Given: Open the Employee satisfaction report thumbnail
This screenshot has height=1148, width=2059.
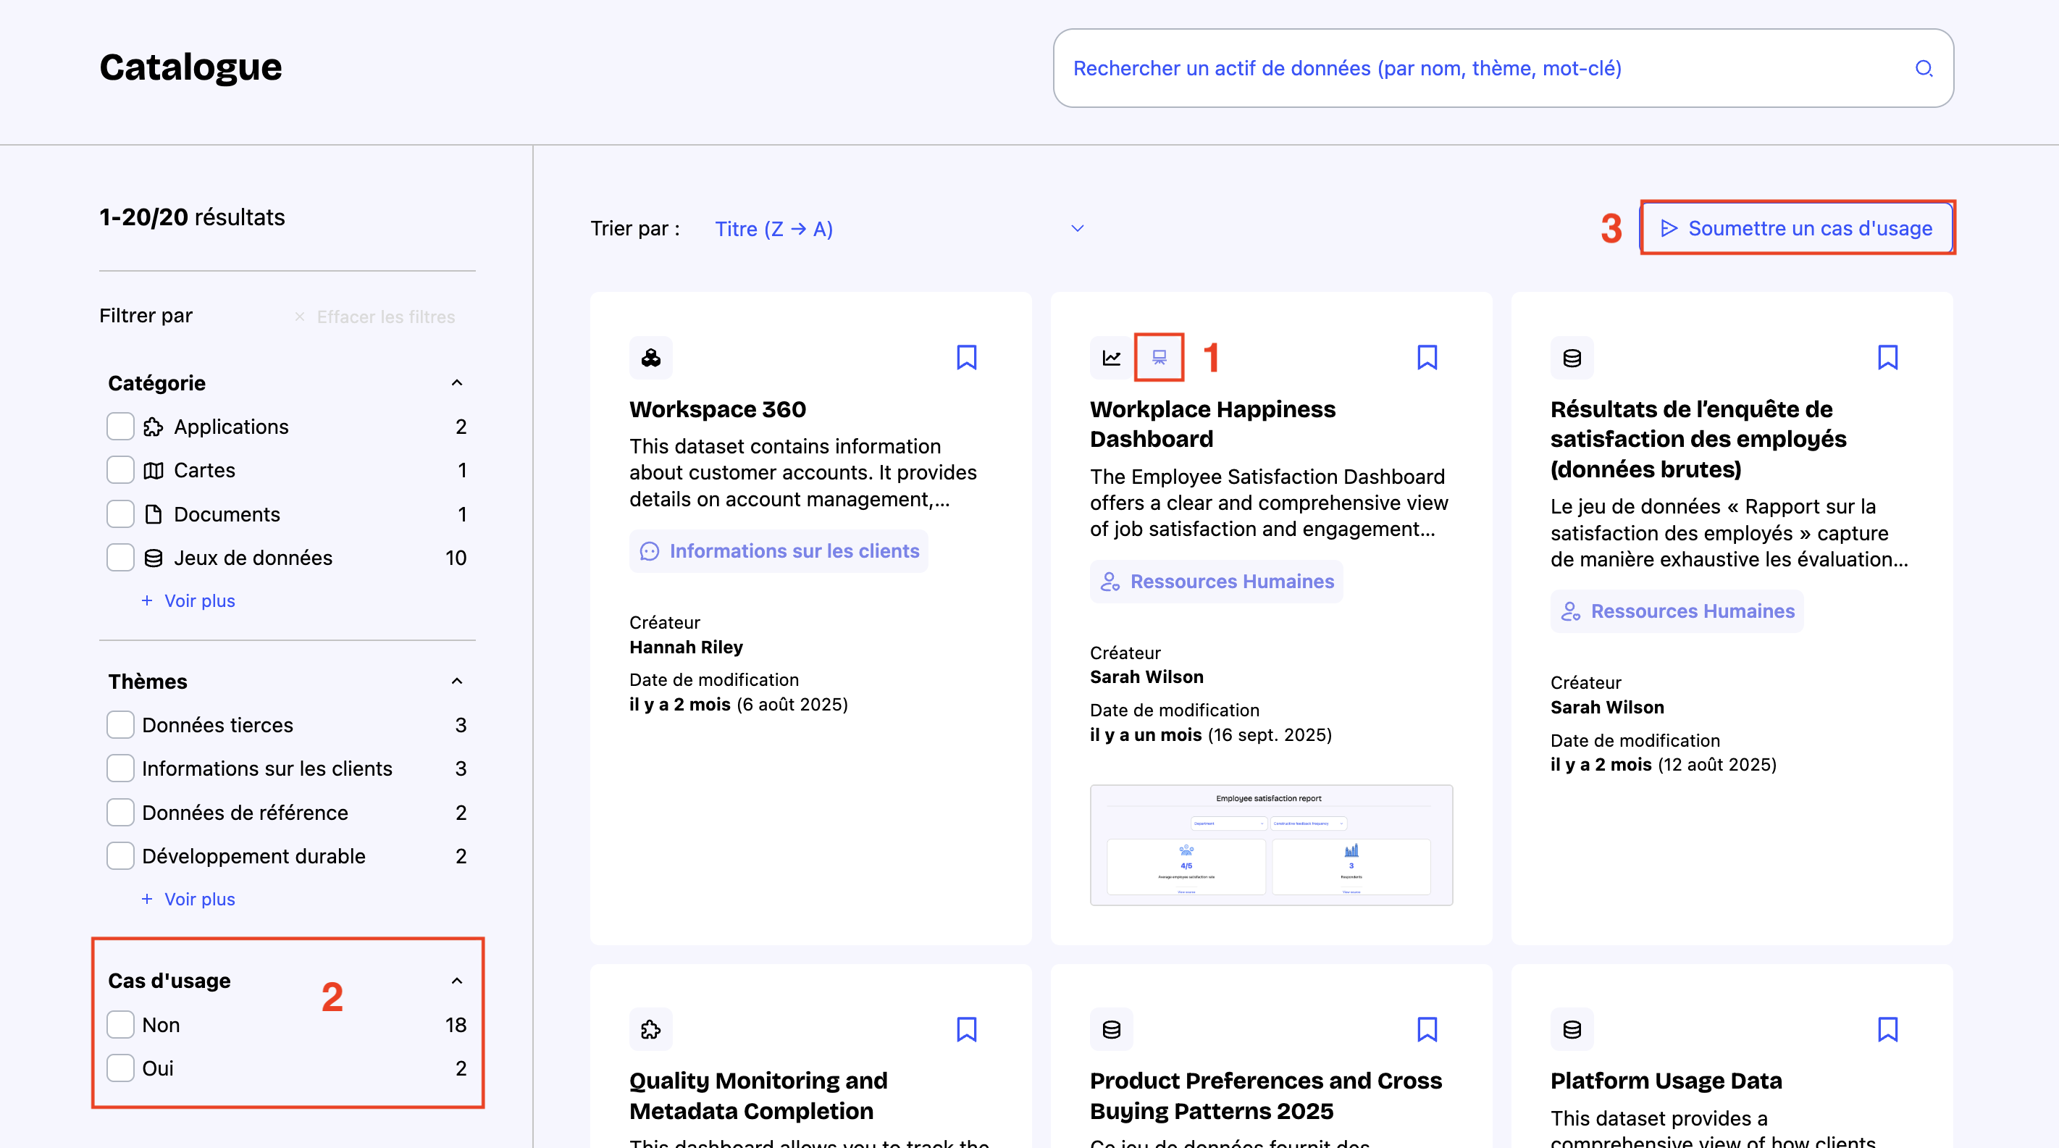Looking at the screenshot, I should tap(1271, 845).
